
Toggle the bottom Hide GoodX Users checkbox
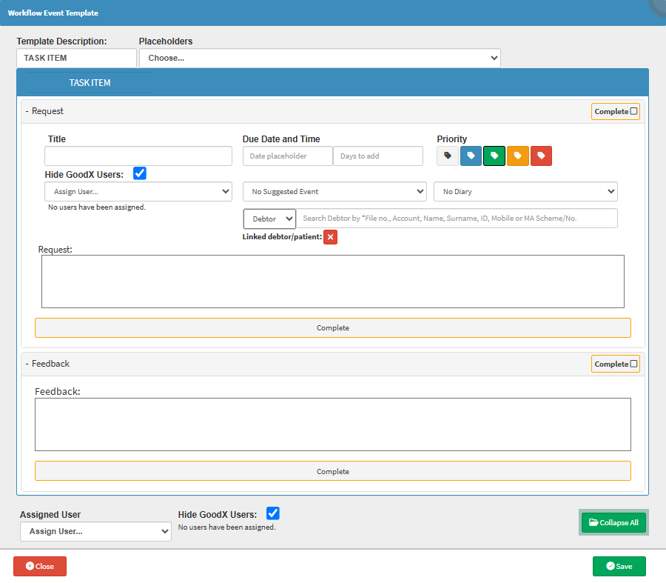click(x=272, y=513)
